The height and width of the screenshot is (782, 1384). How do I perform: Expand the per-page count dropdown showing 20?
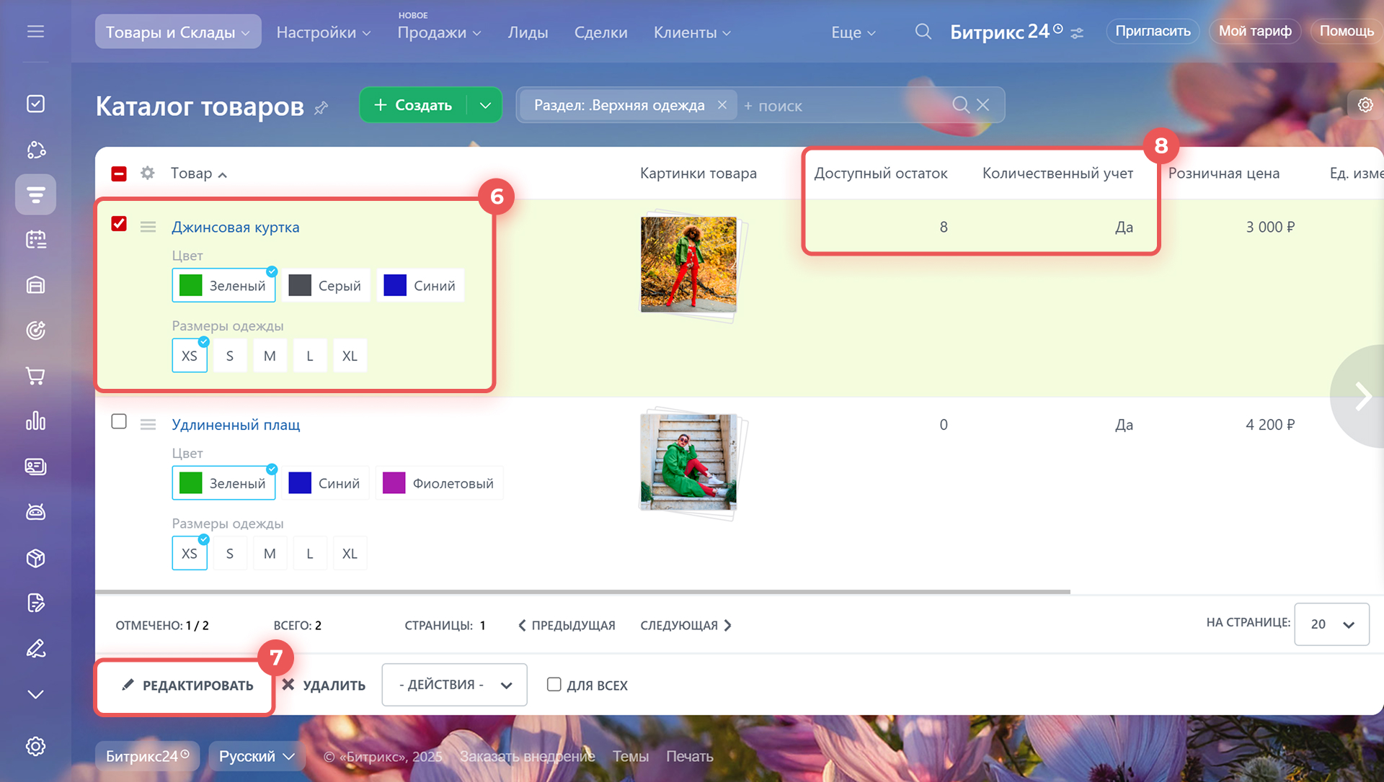(x=1331, y=624)
